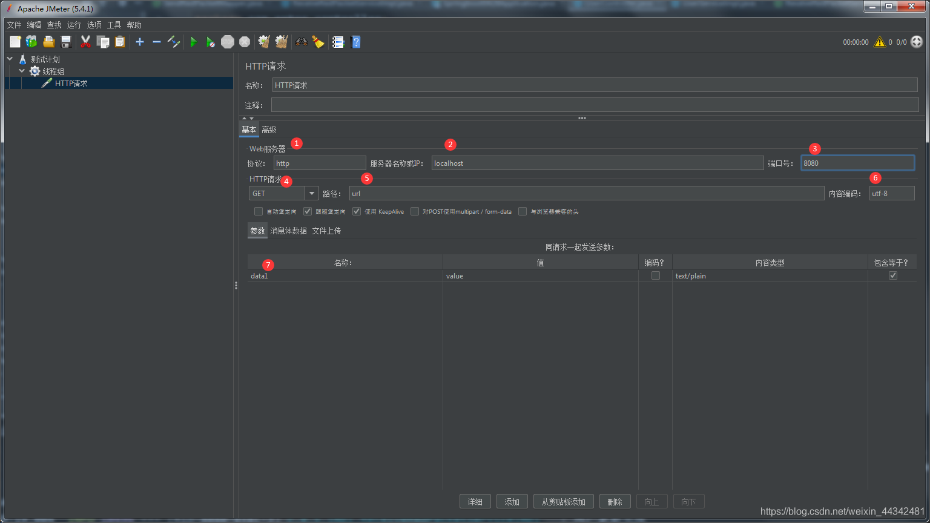The height and width of the screenshot is (523, 930).
Task: Select the 文件上传 tab
Action: (326, 231)
